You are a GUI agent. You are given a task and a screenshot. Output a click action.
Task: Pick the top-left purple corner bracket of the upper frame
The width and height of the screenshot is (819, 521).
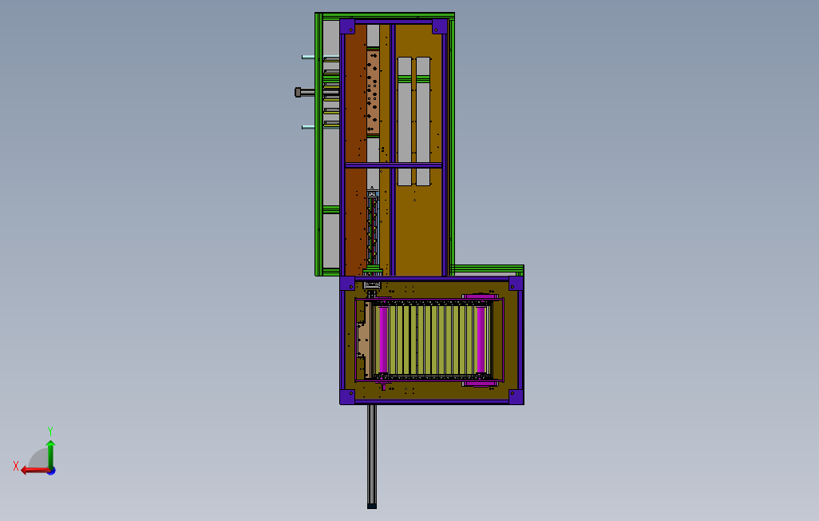click(x=347, y=26)
